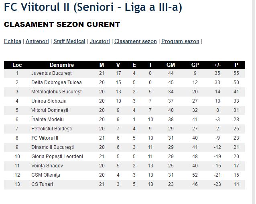This screenshot has height=204, width=256.
Task: View the Jucatori link
Action: [x=100, y=41]
